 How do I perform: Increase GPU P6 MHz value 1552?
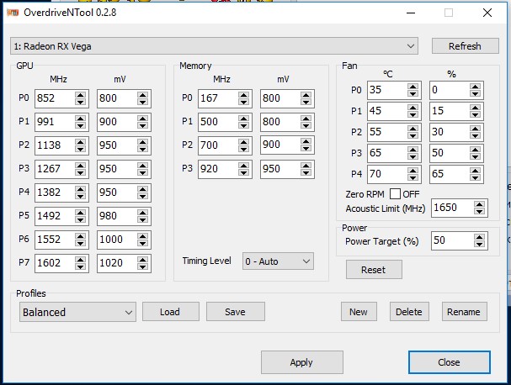pyautogui.click(x=80, y=235)
